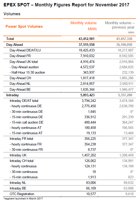Click the OTC Registration row label
Viewport: 140px width, 204px height.
coord(22,194)
